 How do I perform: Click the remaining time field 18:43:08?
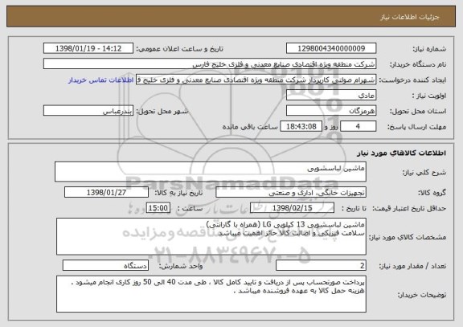click(x=301, y=126)
